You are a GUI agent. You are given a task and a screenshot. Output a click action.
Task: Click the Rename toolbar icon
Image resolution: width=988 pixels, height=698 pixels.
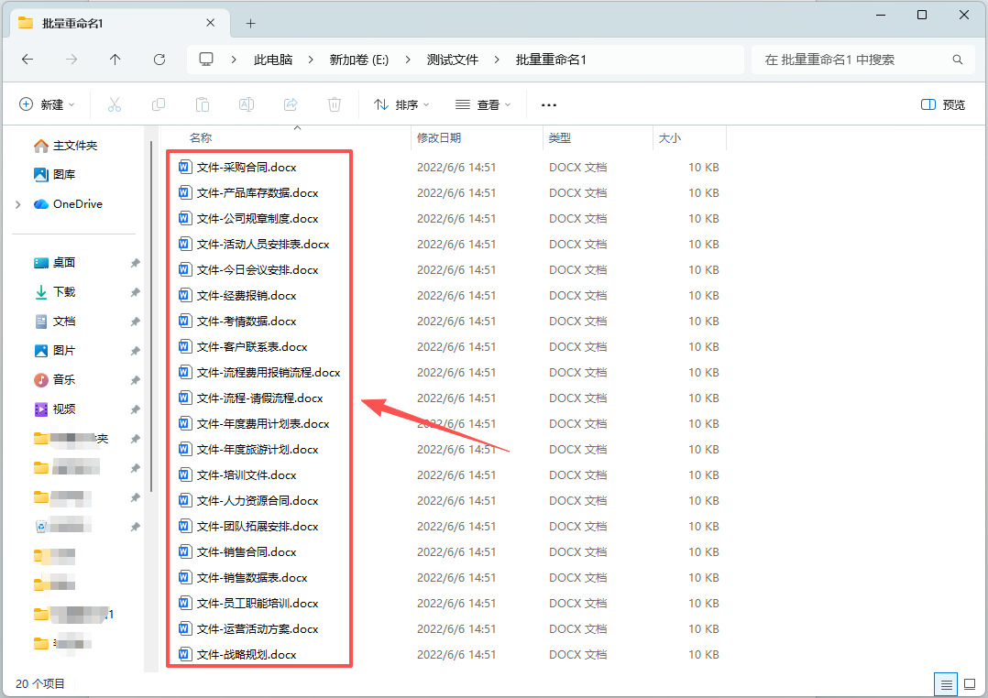tap(247, 104)
